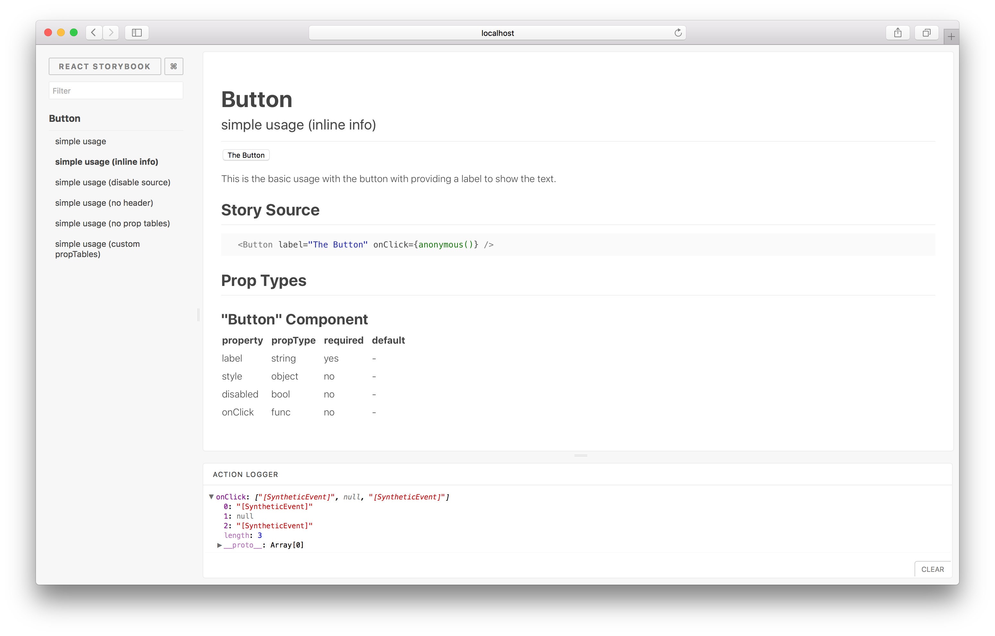This screenshot has height=636, width=995.
Task: Click the React Storybook icon/logo button
Action: (104, 66)
